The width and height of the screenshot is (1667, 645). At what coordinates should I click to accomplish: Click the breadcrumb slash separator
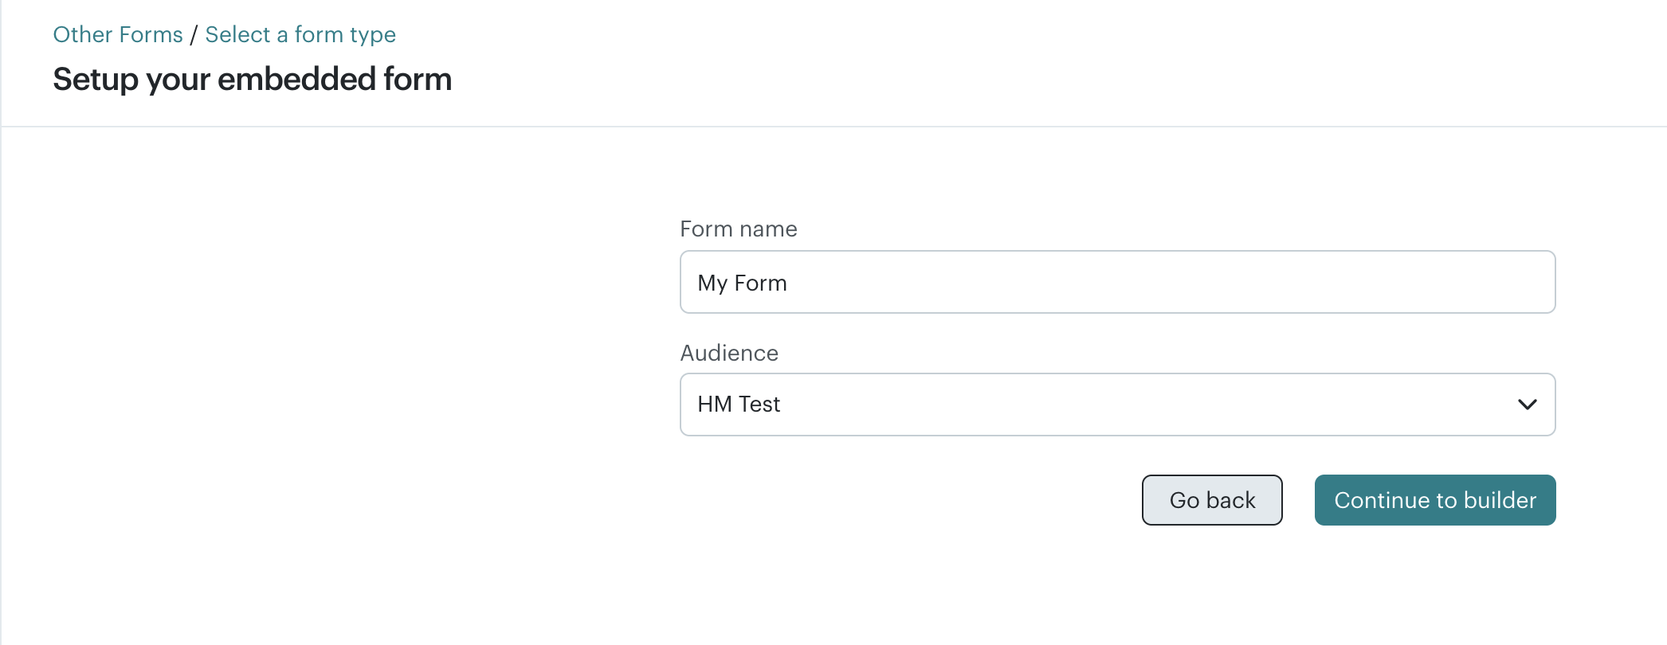[194, 35]
